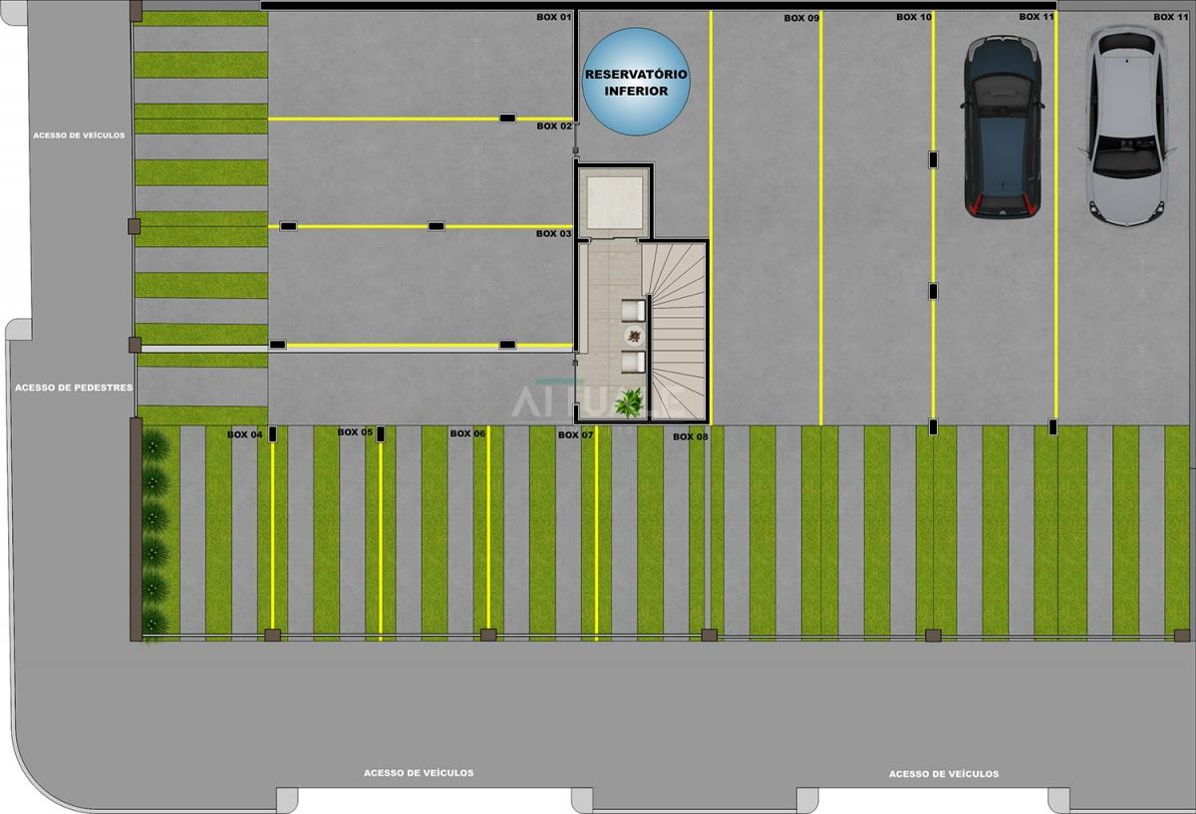Image resolution: width=1196 pixels, height=814 pixels.
Task: Select the elevator shaft square above the hall
Action: pos(613,203)
